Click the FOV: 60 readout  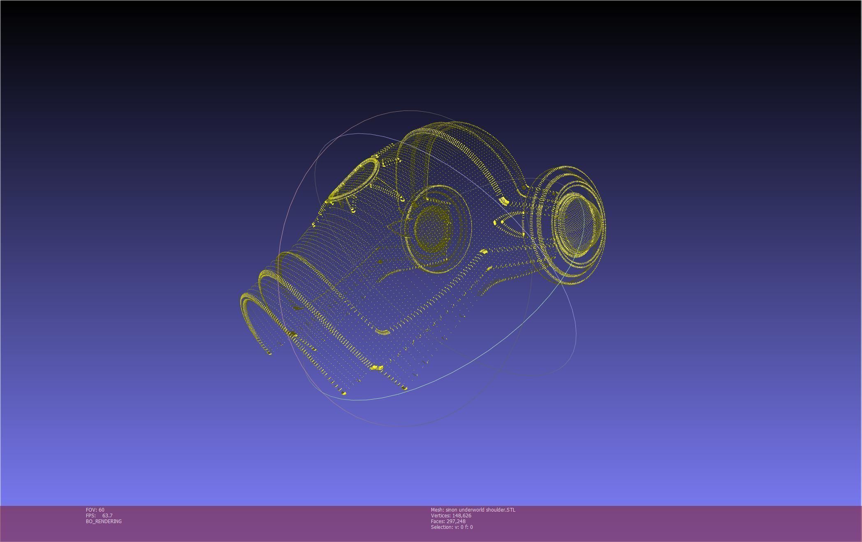coord(95,510)
